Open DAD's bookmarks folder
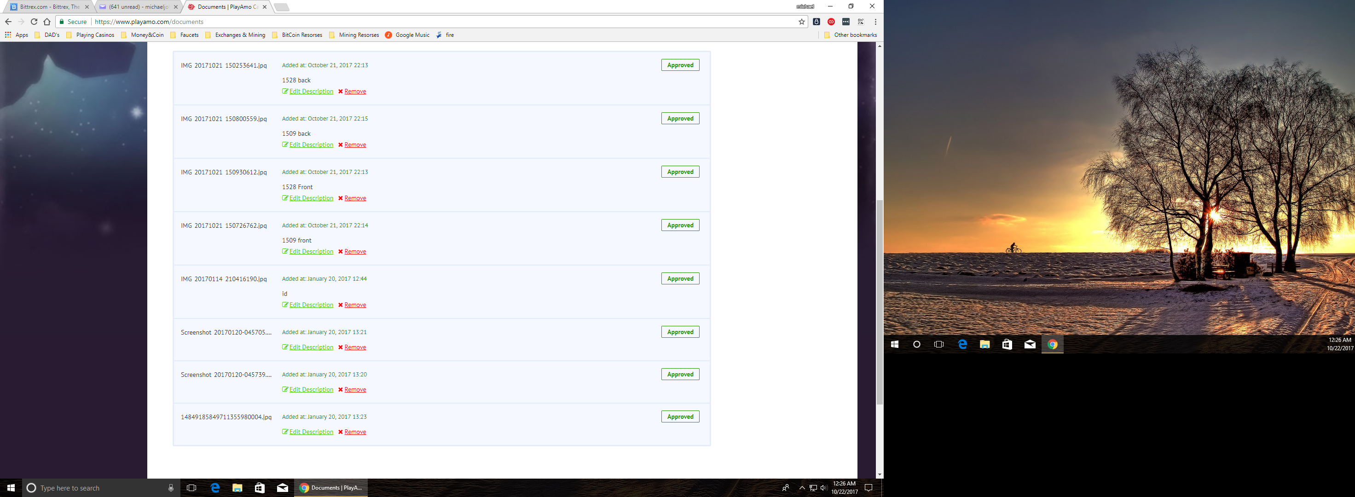This screenshot has width=1355, height=497. [x=47, y=35]
